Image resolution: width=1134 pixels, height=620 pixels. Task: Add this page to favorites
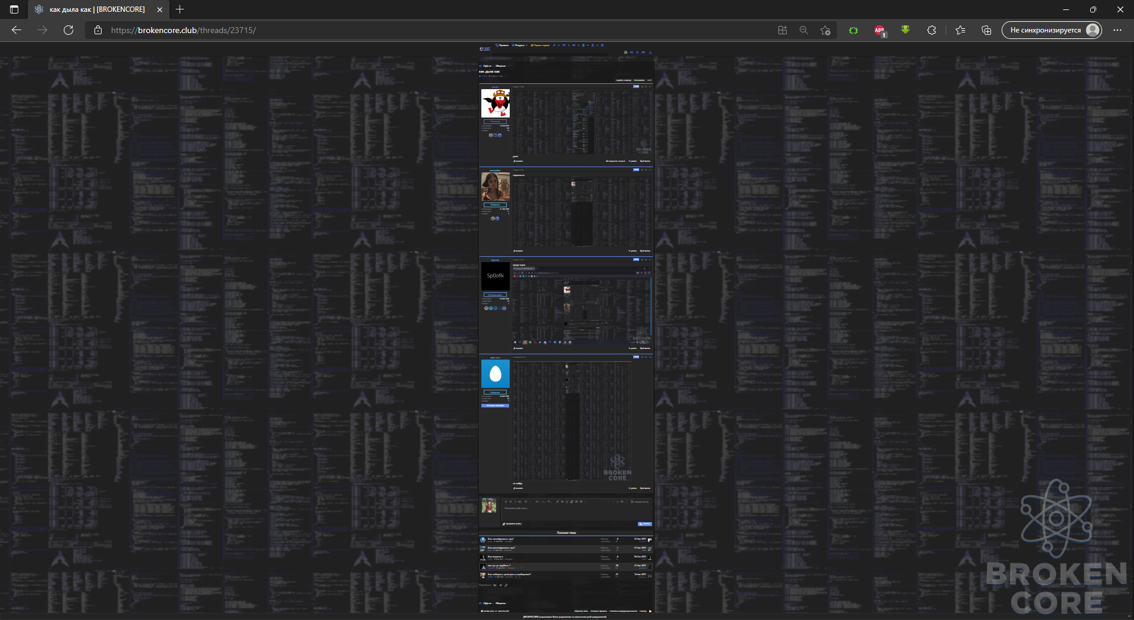[x=825, y=30]
